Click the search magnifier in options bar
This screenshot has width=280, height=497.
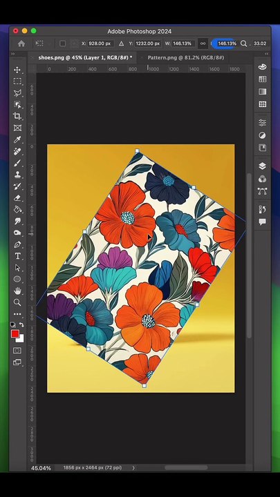click(x=243, y=43)
